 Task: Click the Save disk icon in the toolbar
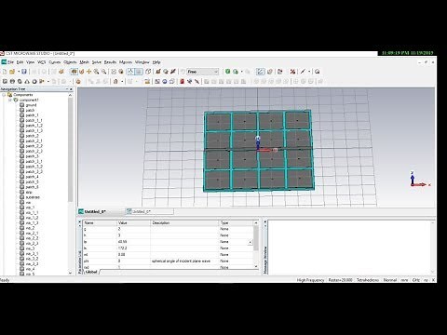(24, 72)
